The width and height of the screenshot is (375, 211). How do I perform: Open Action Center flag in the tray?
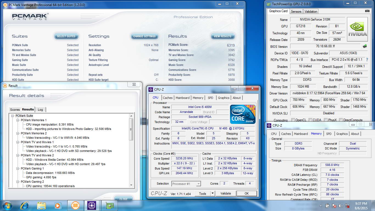coord(334,206)
